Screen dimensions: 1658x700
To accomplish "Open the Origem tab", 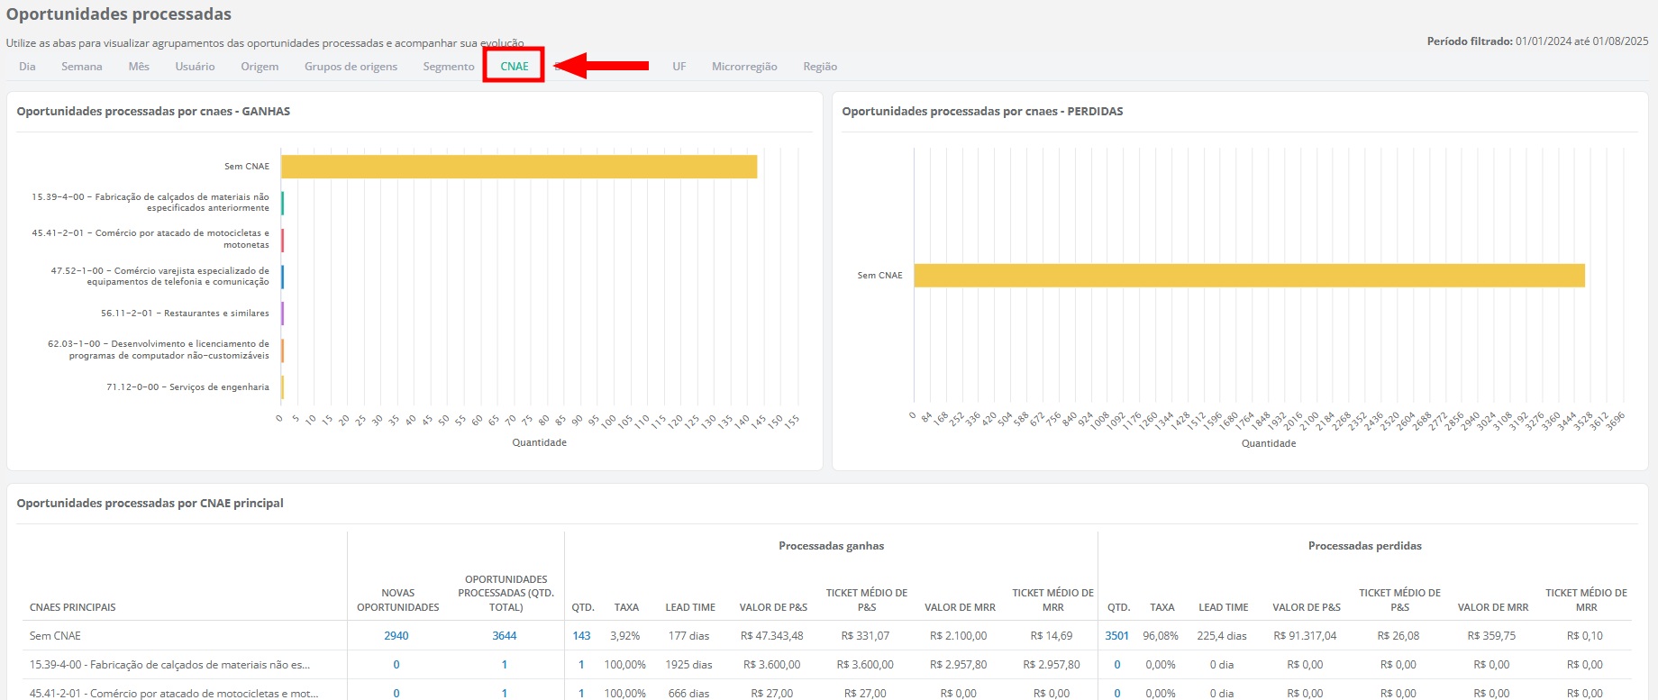I will tap(260, 67).
